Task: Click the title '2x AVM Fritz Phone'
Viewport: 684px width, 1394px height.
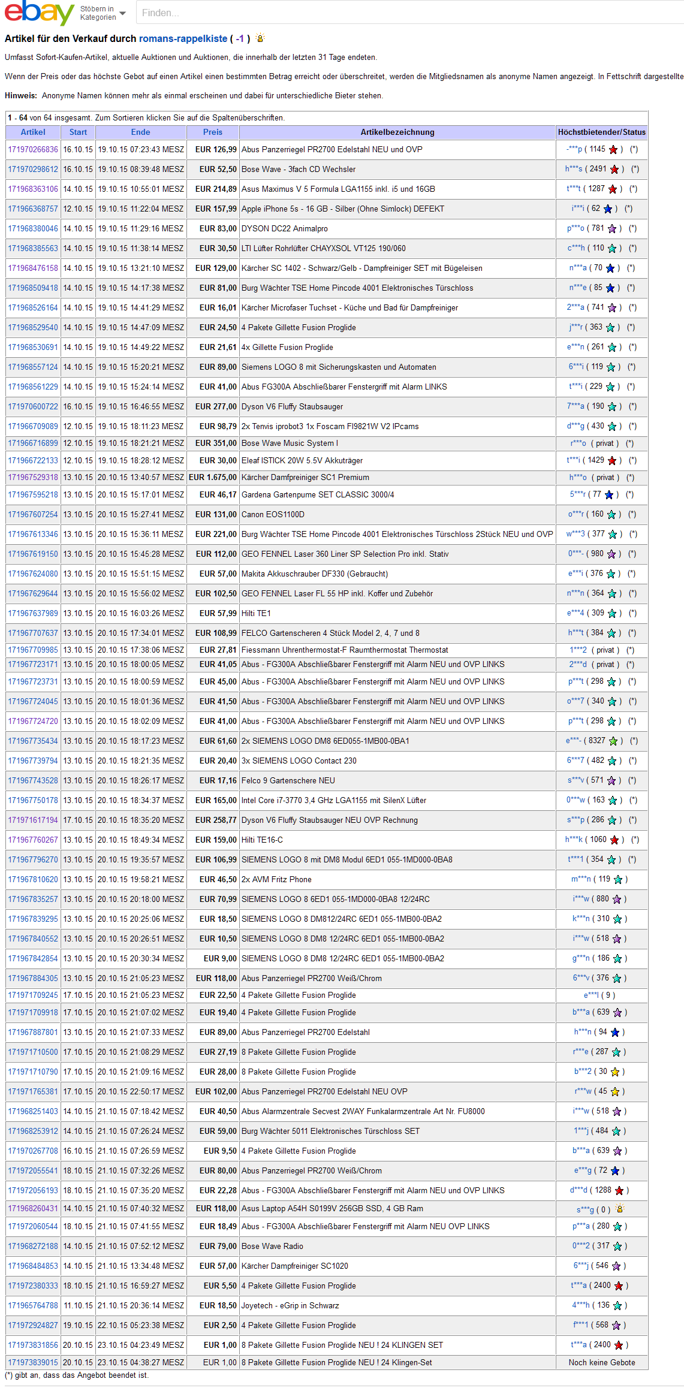Action: click(x=276, y=880)
